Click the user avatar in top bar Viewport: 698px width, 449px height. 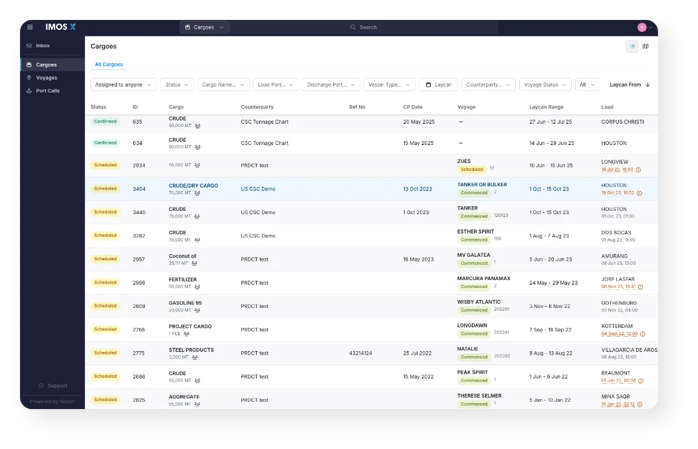pyautogui.click(x=641, y=27)
